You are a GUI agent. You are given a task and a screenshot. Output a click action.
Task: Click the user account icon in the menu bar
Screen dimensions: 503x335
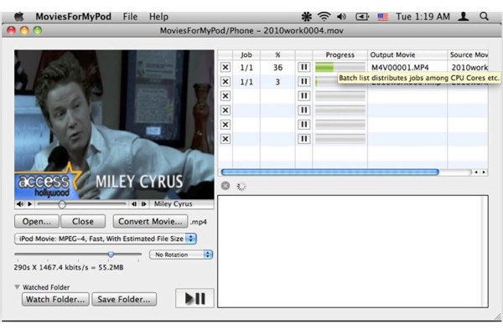(464, 17)
